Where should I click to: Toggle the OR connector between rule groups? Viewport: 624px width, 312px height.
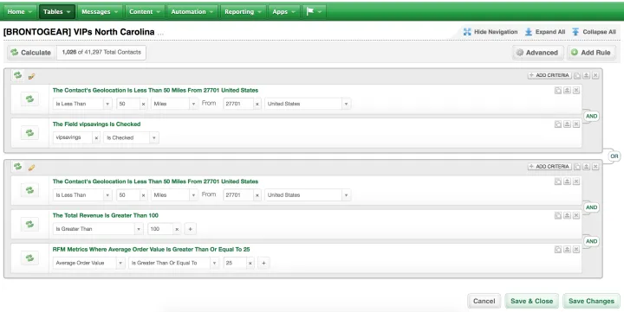point(614,156)
